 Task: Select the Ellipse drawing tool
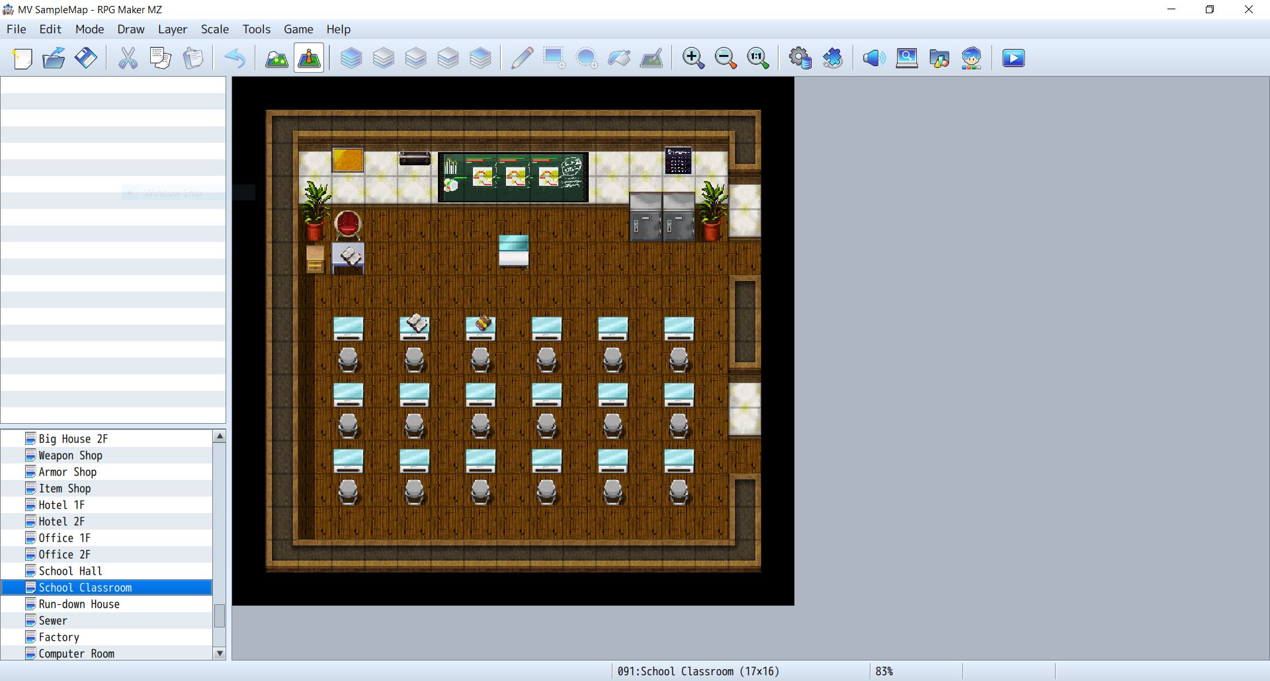point(587,58)
